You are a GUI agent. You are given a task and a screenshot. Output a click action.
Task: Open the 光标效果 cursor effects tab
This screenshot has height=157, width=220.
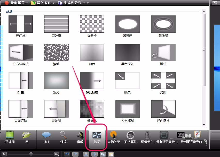pos(114,137)
